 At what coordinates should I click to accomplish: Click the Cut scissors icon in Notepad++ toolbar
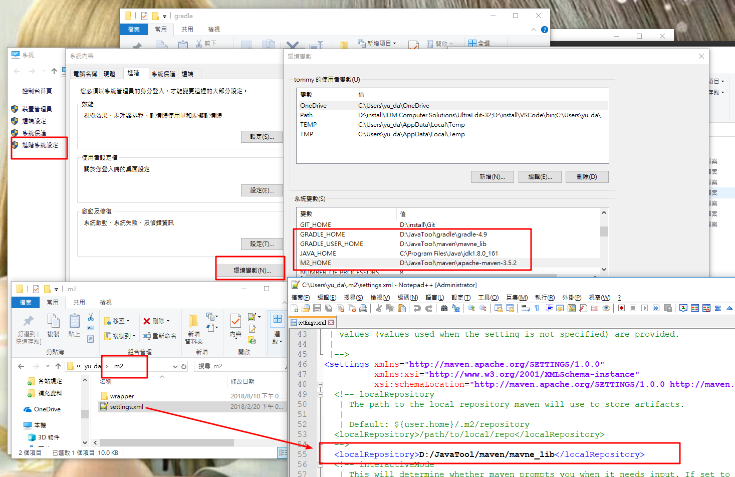379,308
